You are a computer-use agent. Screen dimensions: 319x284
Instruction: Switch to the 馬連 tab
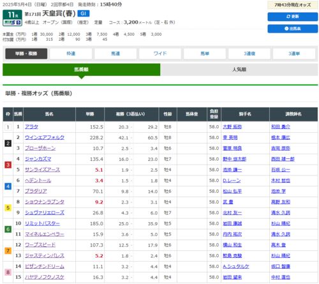[115, 54]
